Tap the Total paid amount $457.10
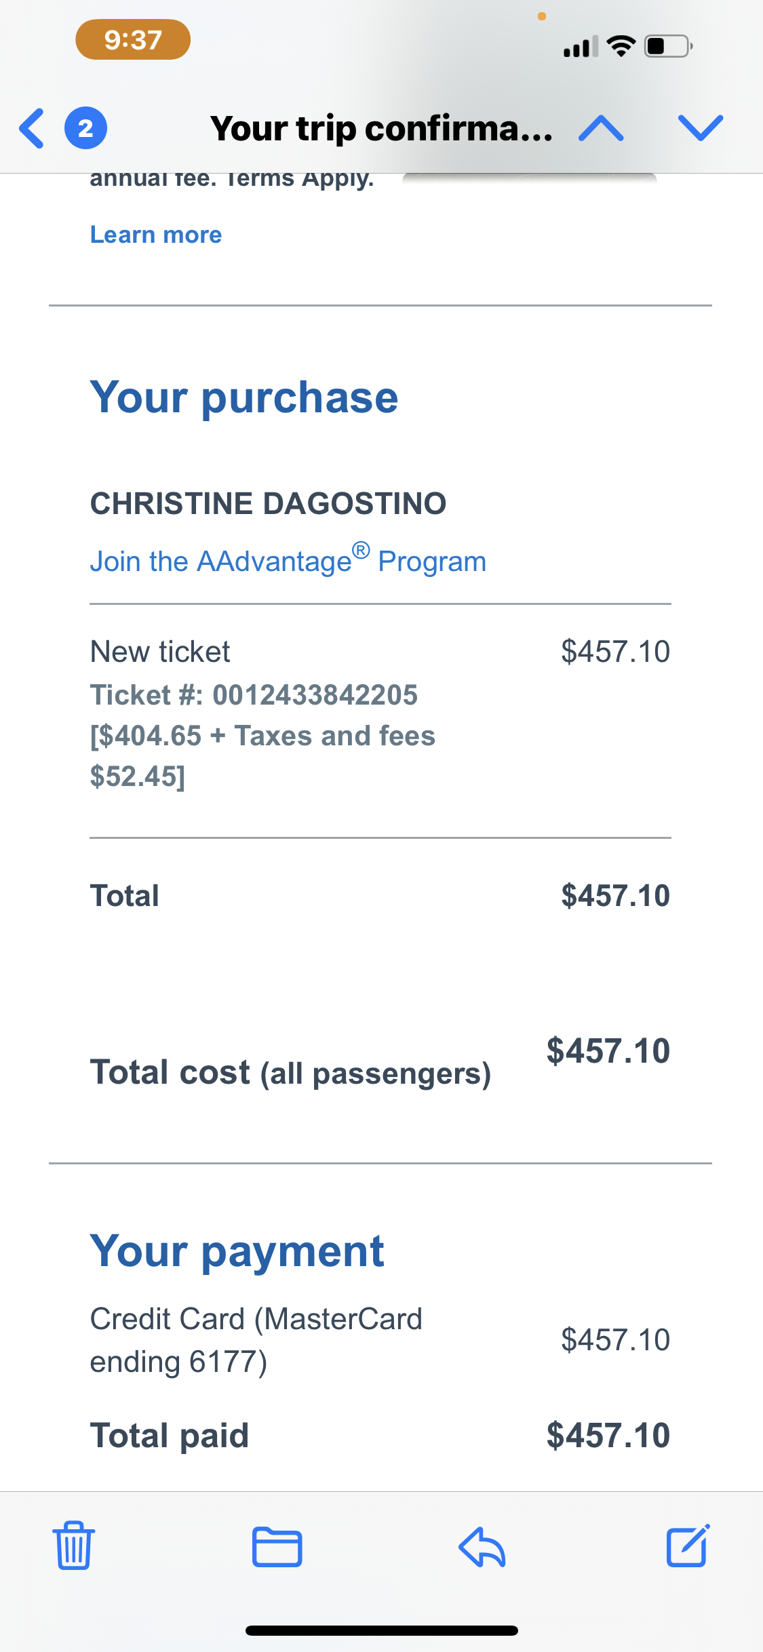Image resolution: width=763 pixels, height=1652 pixels. click(x=608, y=1436)
